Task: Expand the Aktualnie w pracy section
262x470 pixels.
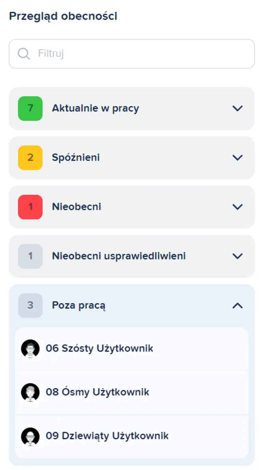Action: pos(237,108)
